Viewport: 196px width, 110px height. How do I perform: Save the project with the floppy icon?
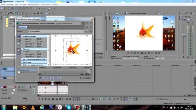pyautogui.click(x=9, y=9)
